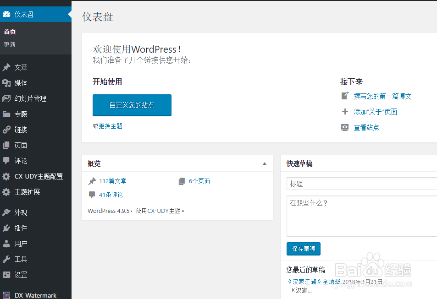Viewport: 437px width, 299px height.
Task: Click the sliders icon beside 设置
Action: [6, 275]
